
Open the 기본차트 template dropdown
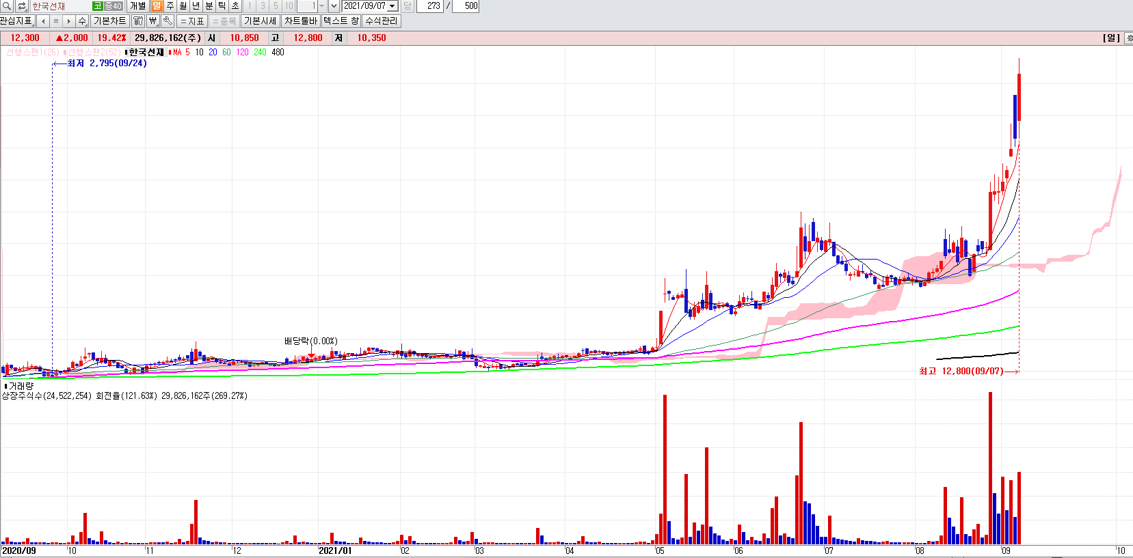(109, 21)
